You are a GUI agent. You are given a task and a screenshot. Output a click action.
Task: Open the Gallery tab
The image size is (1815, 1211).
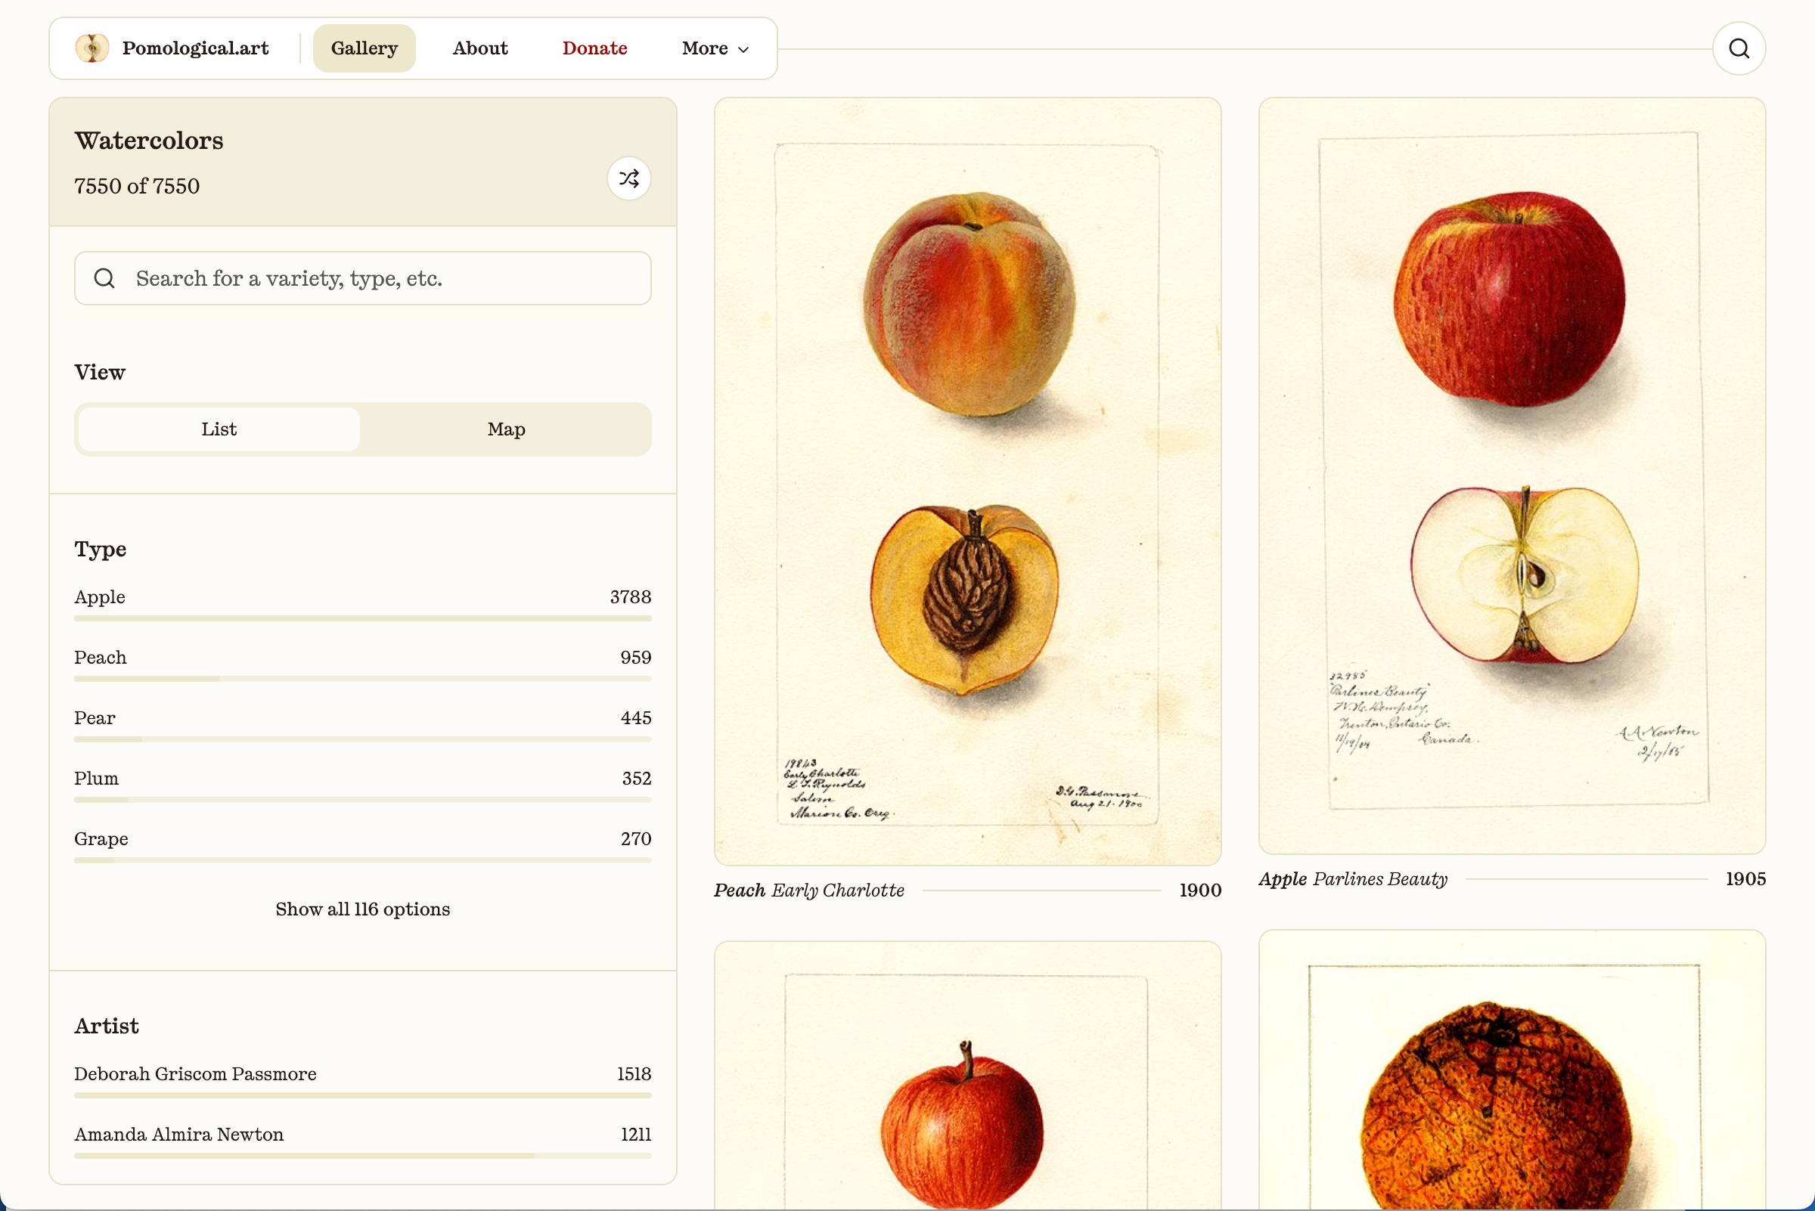point(364,48)
